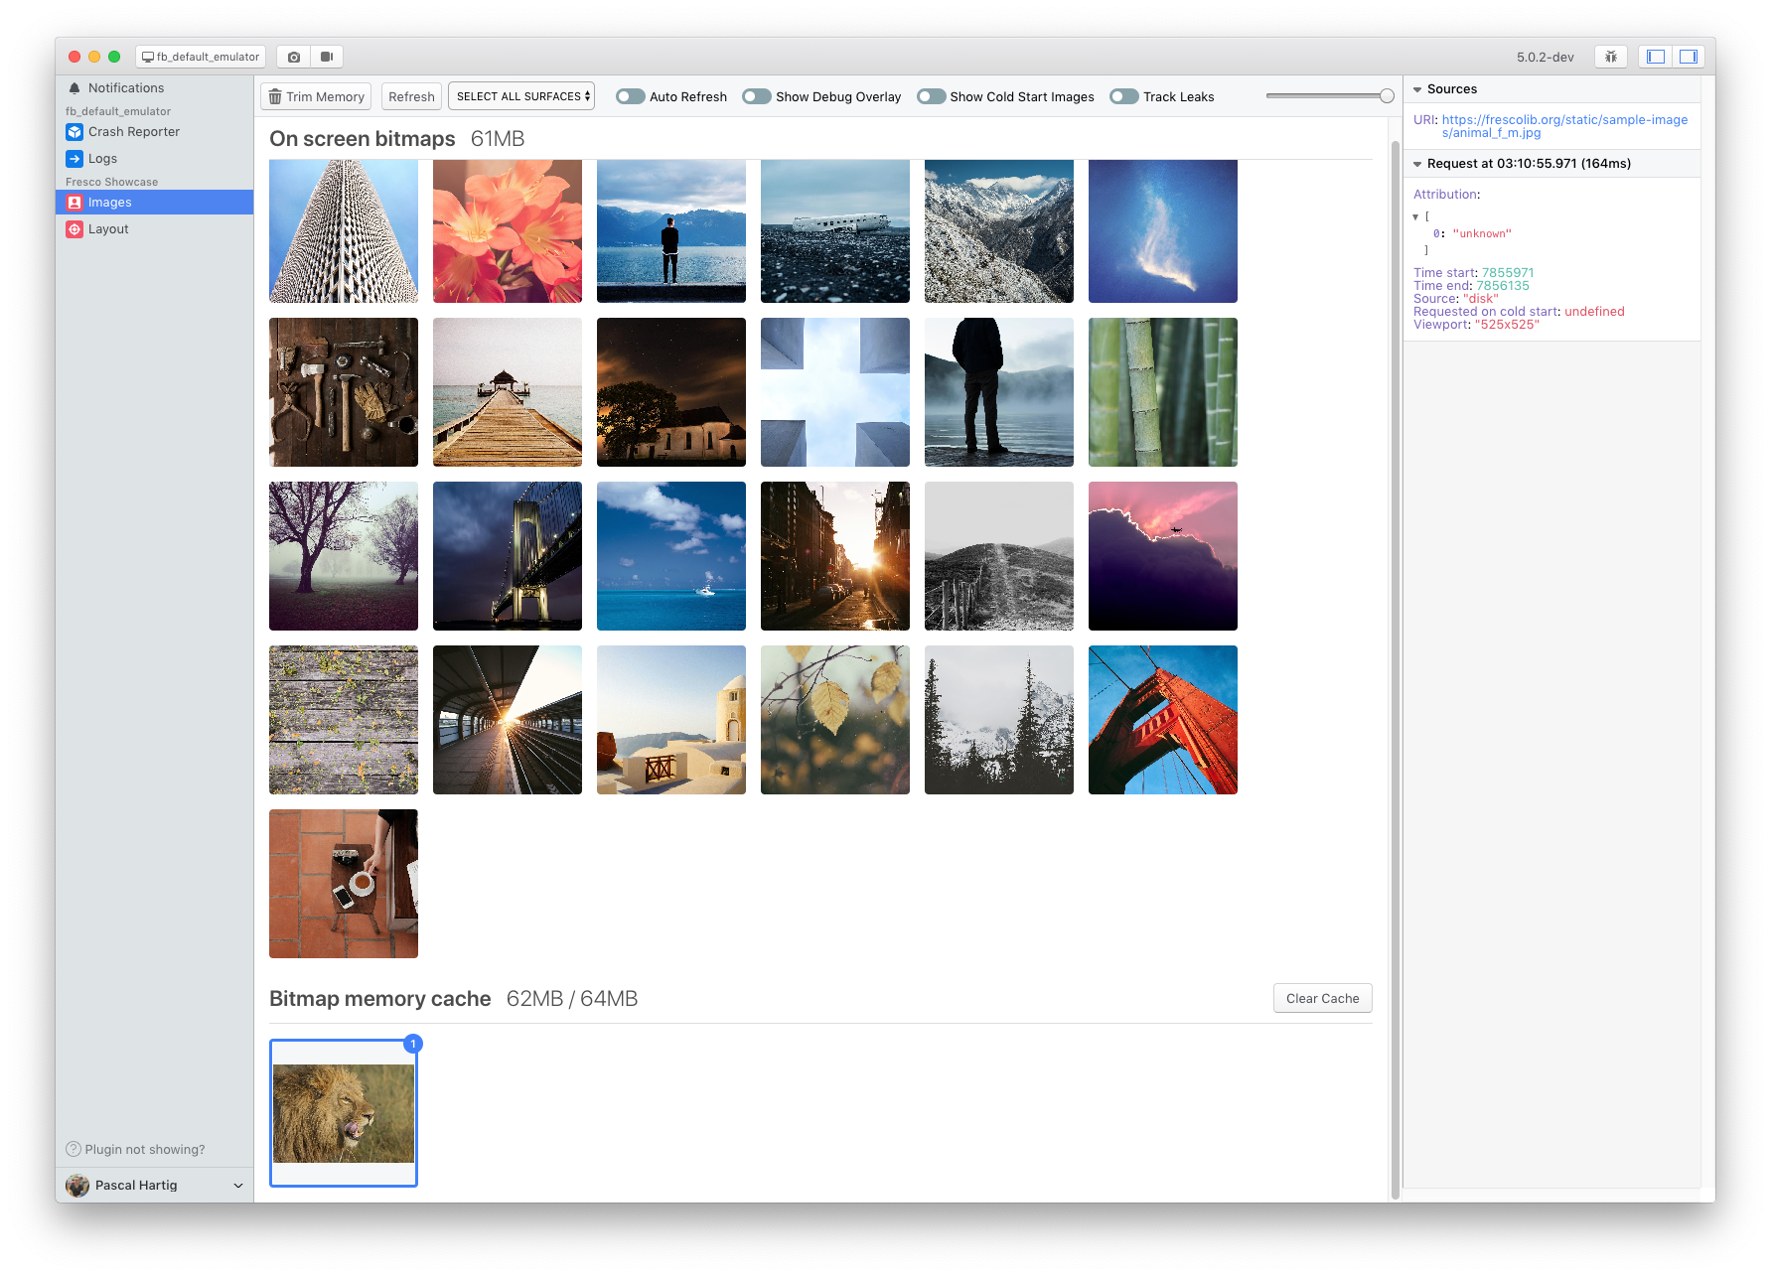1771x1276 pixels.
Task: Open the Layout inspector plugin
Action: (107, 228)
